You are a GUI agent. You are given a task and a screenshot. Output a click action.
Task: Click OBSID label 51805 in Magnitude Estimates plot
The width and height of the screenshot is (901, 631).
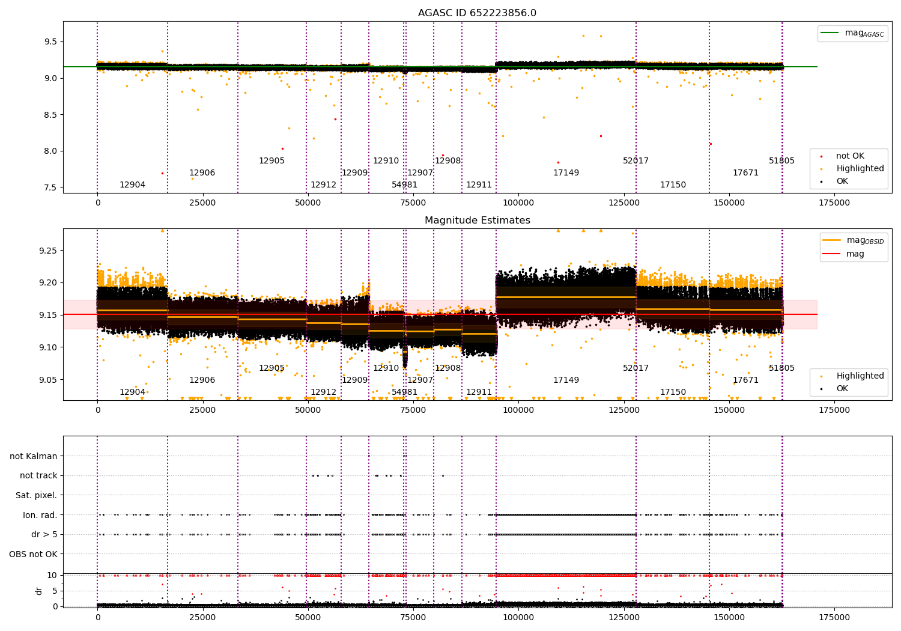(781, 368)
